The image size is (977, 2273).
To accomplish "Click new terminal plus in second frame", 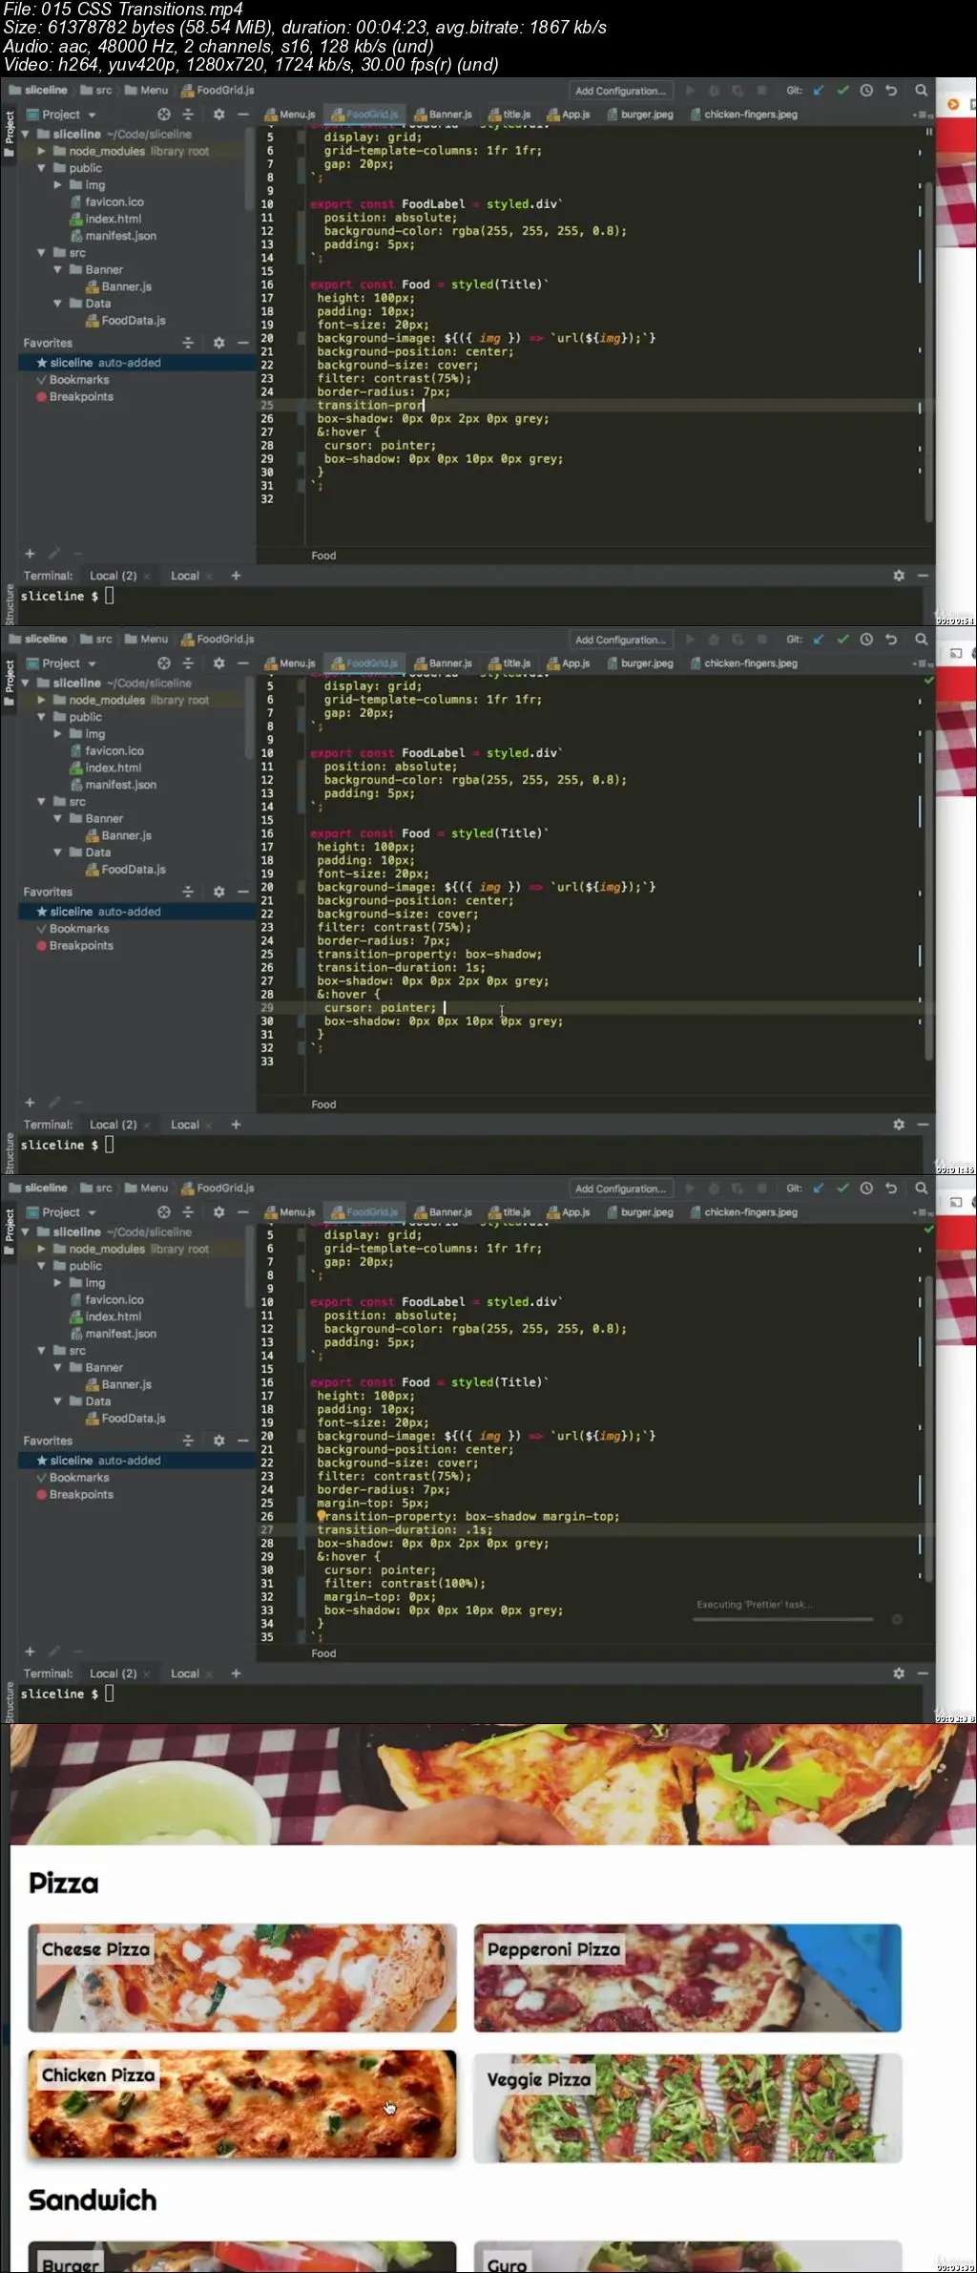I will [x=236, y=1125].
